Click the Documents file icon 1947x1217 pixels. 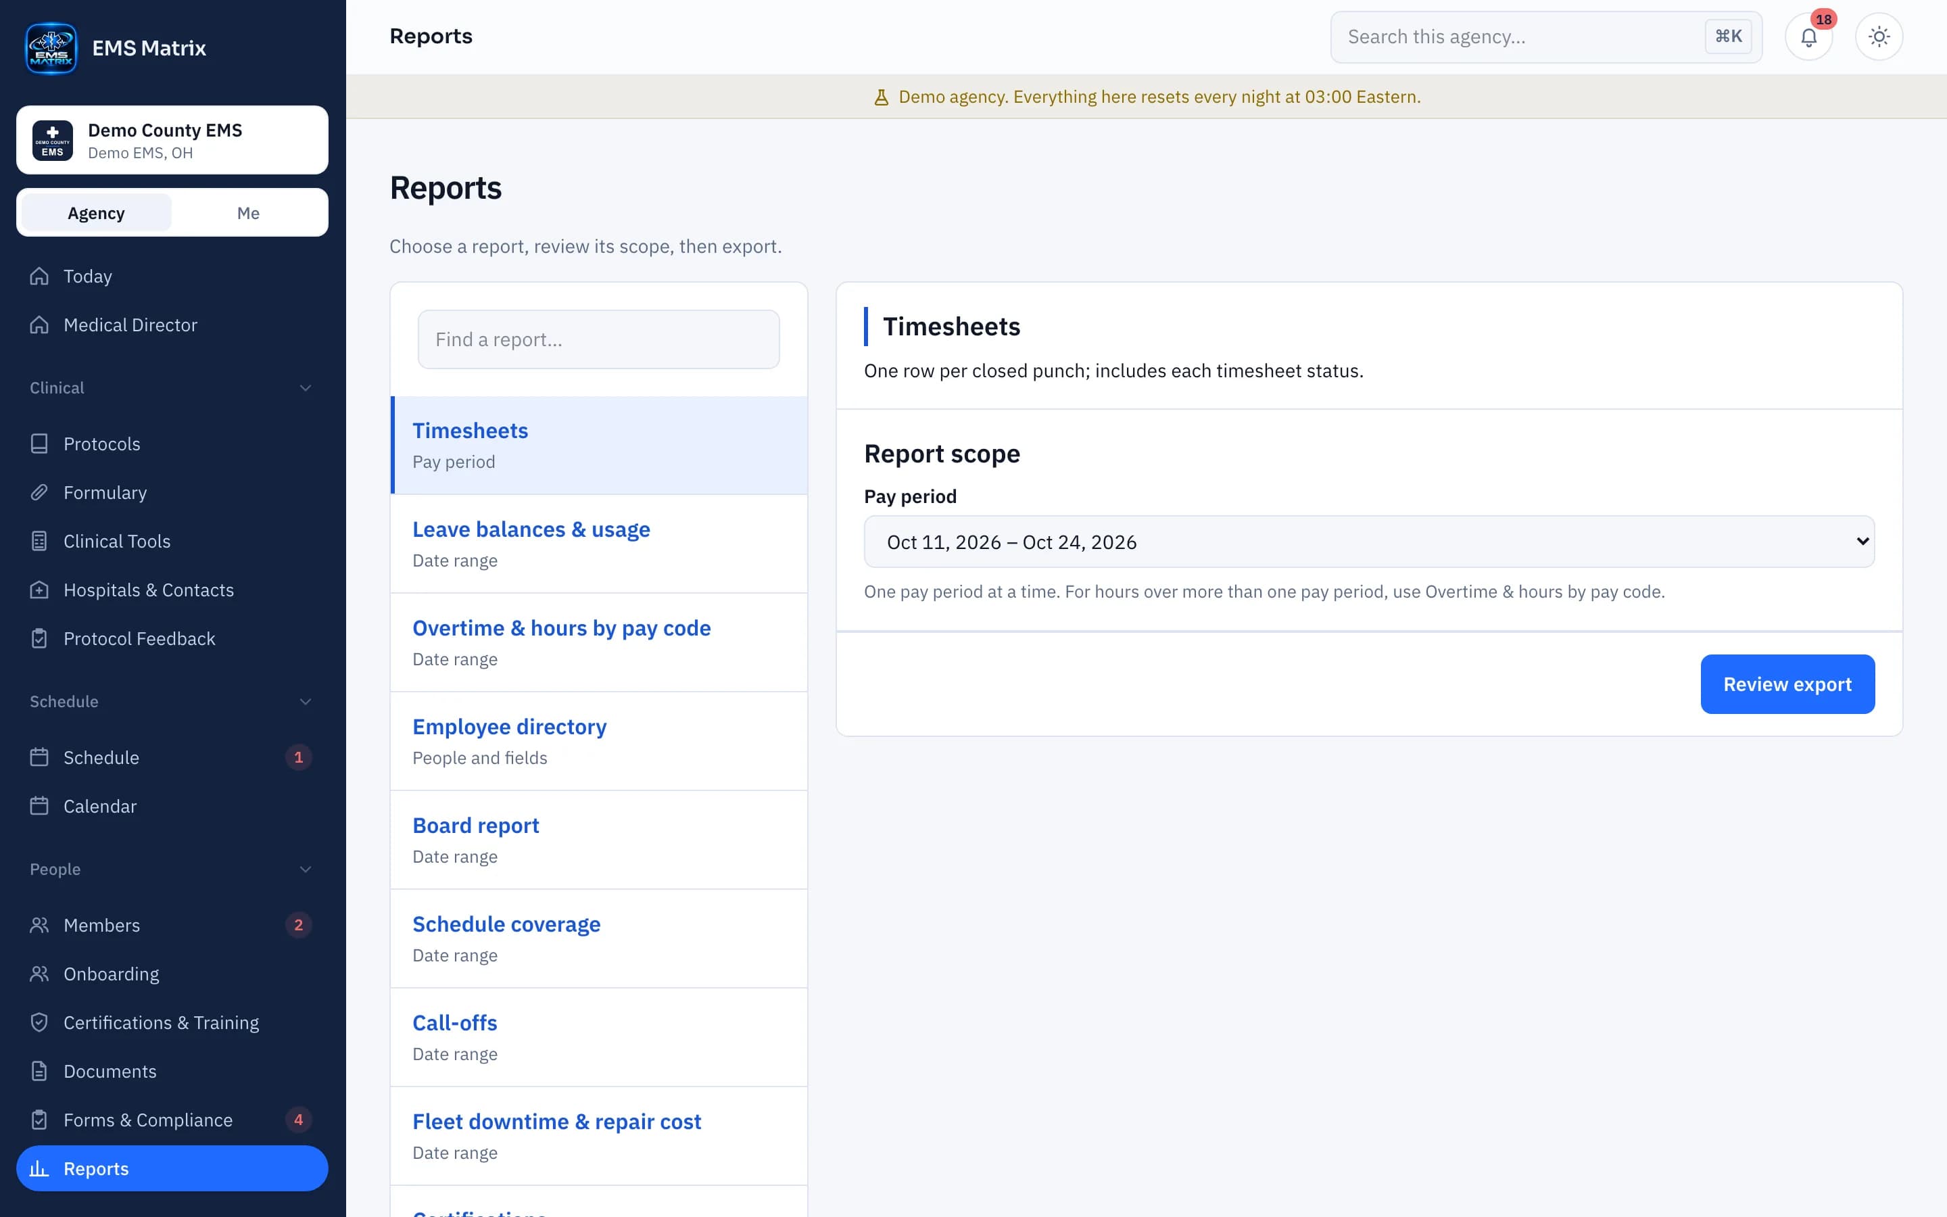click(x=39, y=1072)
